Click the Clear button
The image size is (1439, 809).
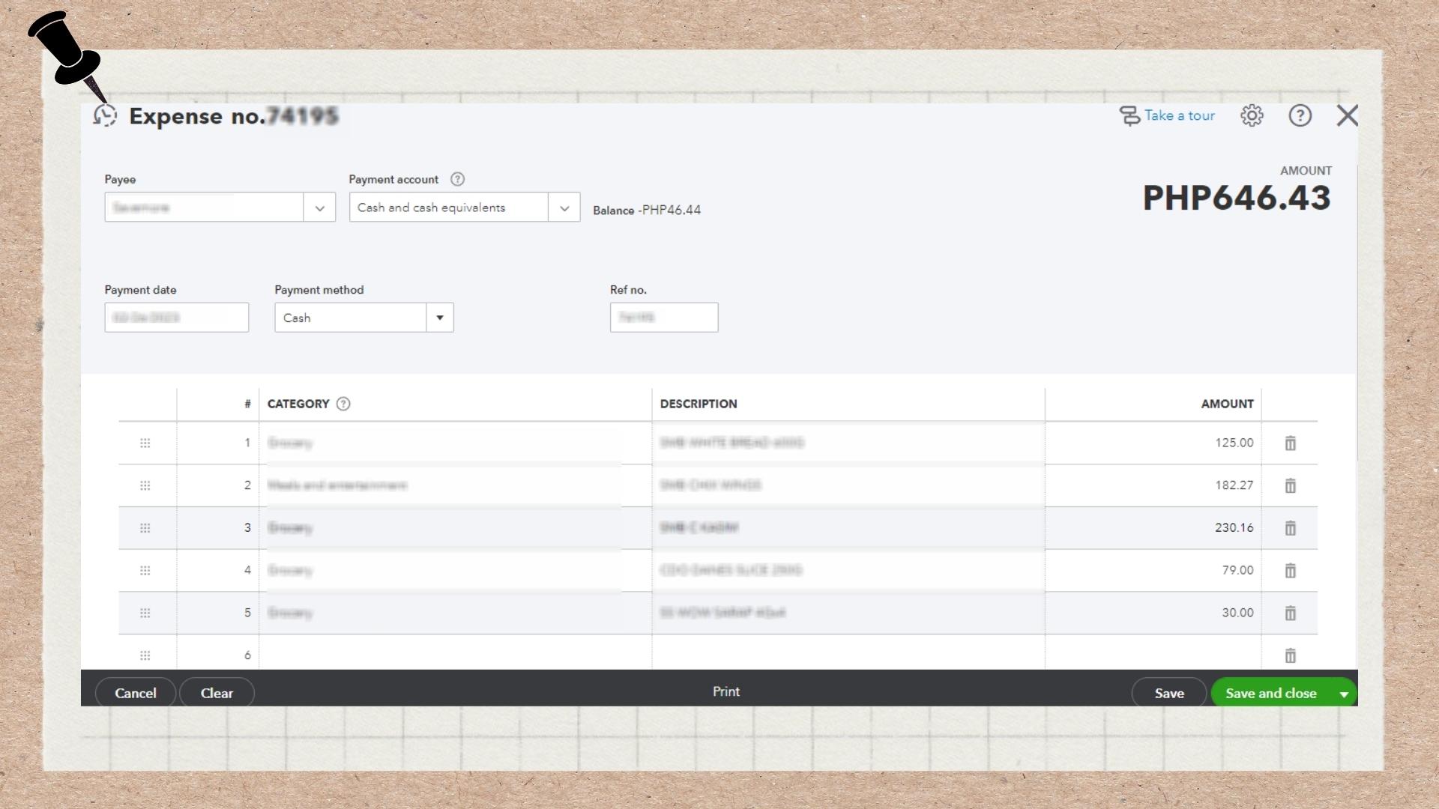tap(217, 693)
